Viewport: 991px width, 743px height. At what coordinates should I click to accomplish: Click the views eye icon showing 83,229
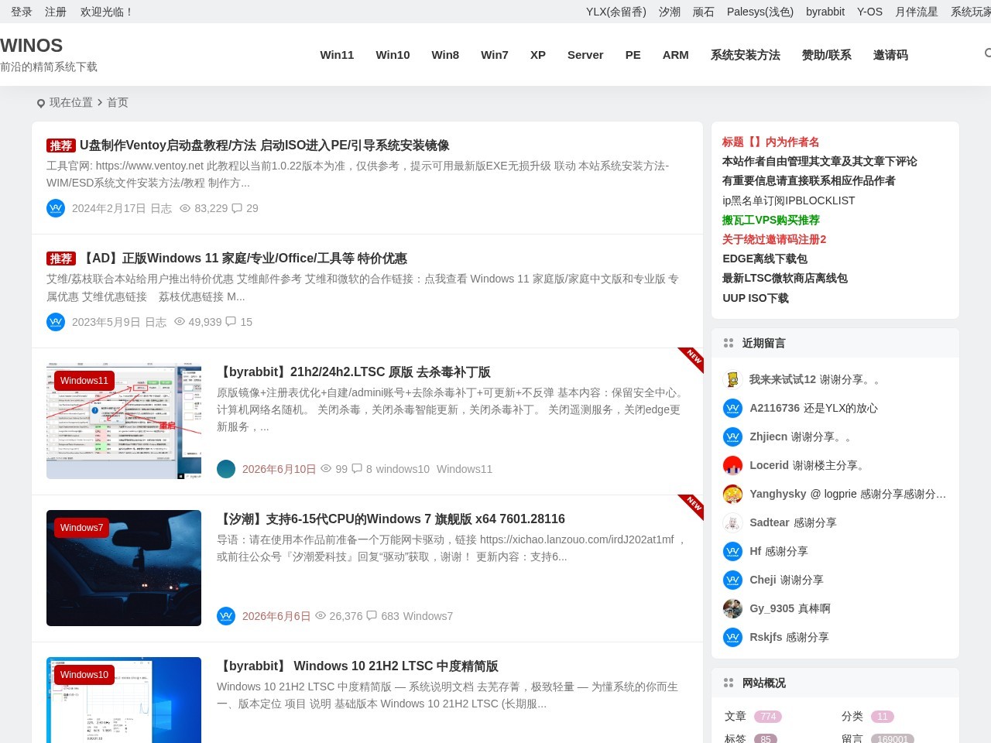pyautogui.click(x=185, y=208)
